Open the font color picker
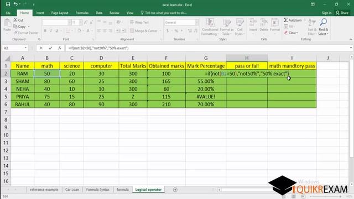The image size is (354, 199). tap(88, 31)
